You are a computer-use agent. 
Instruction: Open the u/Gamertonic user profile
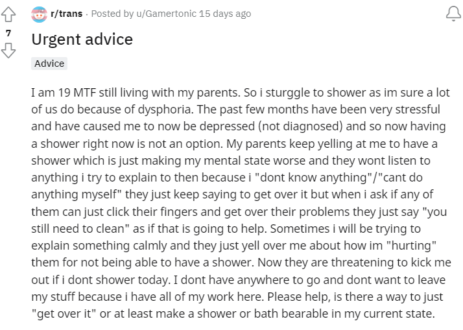(x=166, y=14)
